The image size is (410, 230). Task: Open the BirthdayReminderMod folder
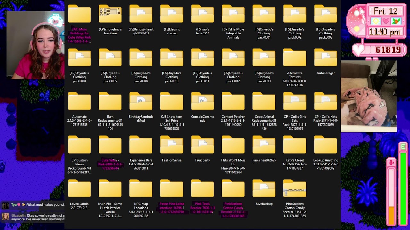(x=141, y=101)
